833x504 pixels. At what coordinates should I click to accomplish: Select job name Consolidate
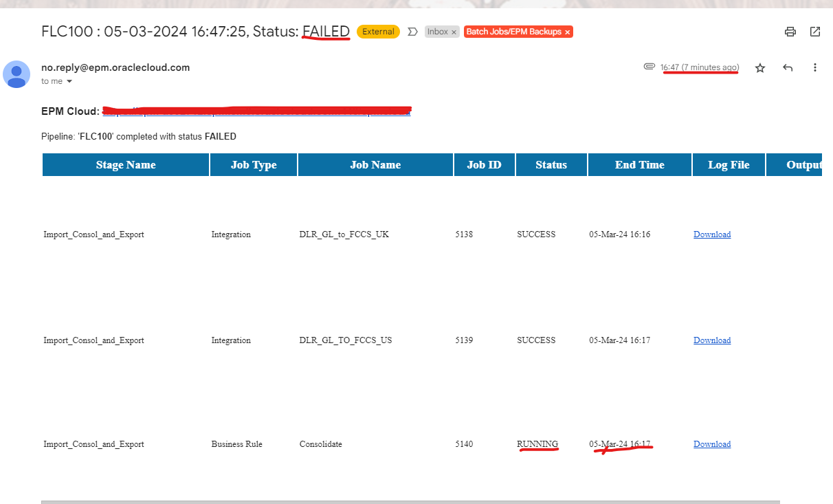click(321, 444)
